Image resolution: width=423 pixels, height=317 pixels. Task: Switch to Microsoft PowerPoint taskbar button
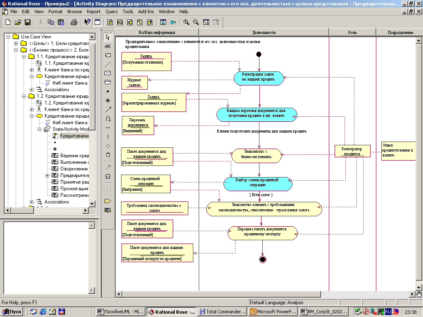tap(273, 312)
